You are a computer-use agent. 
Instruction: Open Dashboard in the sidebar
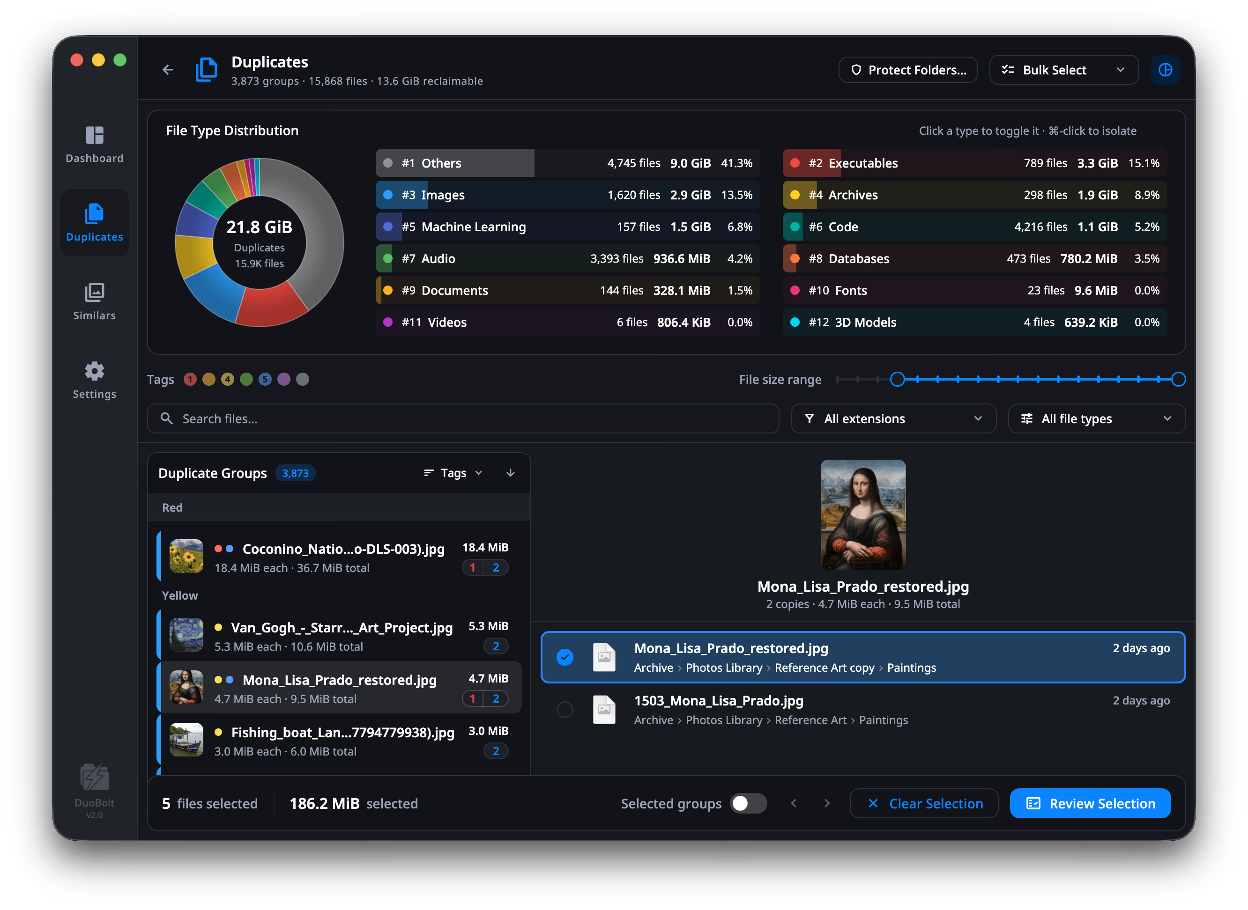[x=94, y=145]
